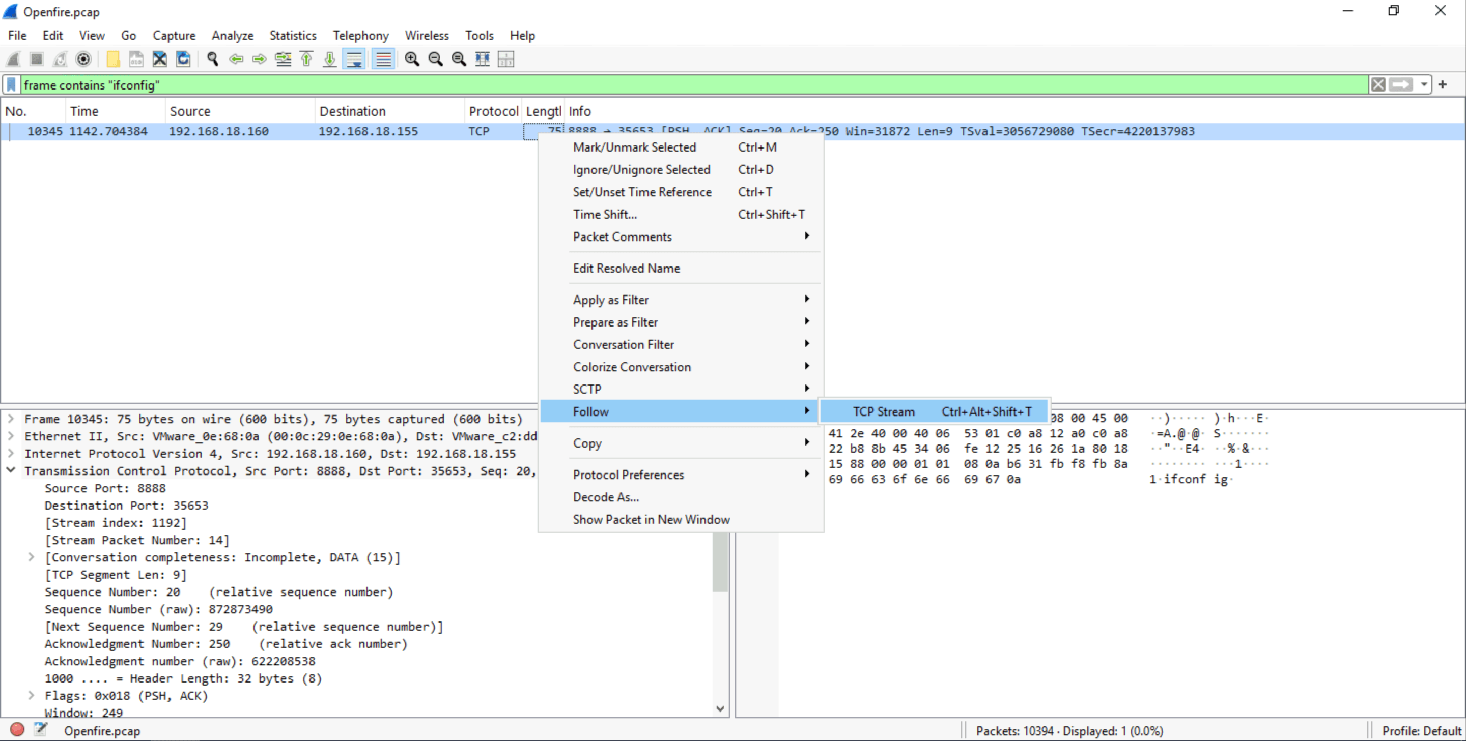Click the Open capture file folder icon
1466x741 pixels.
click(x=113, y=59)
